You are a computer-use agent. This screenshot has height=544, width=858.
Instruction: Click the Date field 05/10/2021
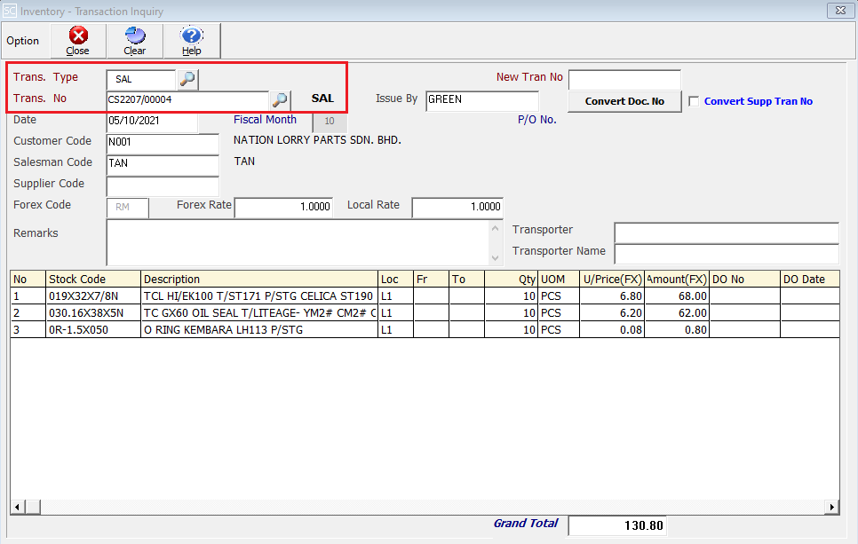click(x=152, y=122)
